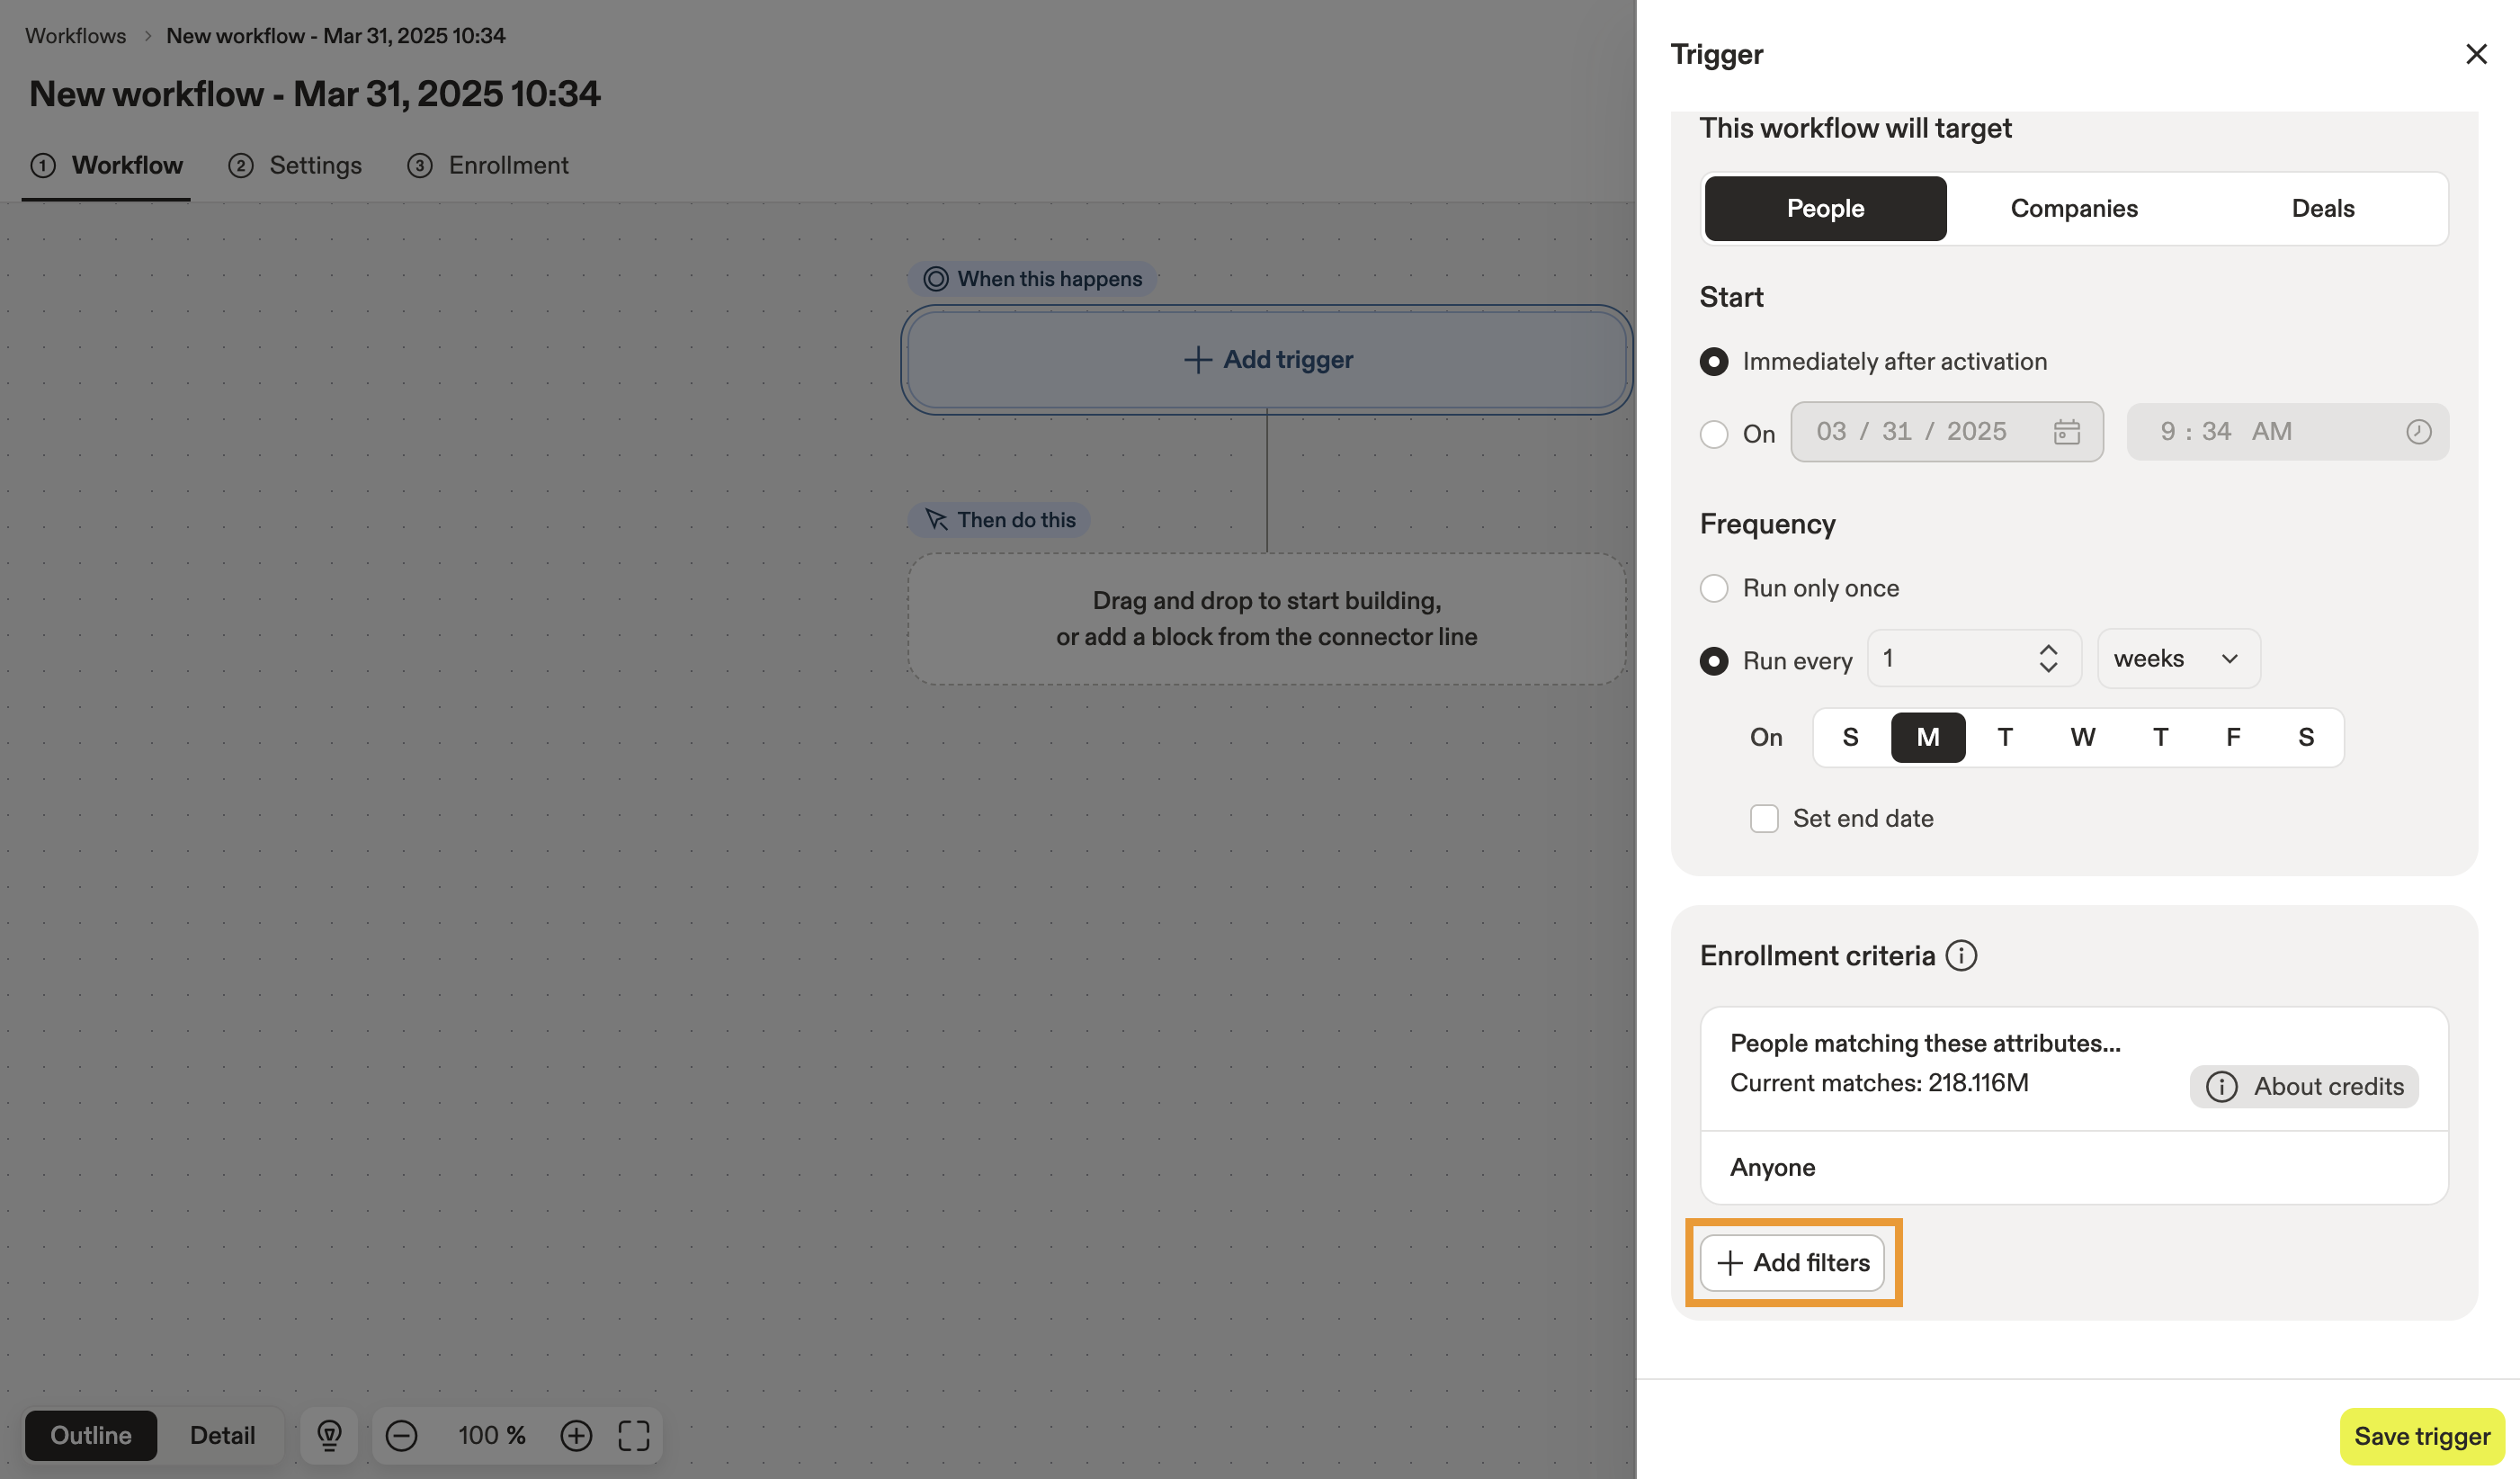Select the Run only once option
The height and width of the screenshot is (1479, 2520).
pos(1714,588)
